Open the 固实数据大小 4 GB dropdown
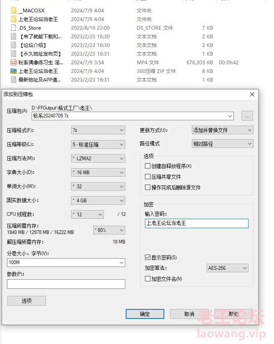Screen dimensions: 274x344 pyautogui.click(x=98, y=201)
